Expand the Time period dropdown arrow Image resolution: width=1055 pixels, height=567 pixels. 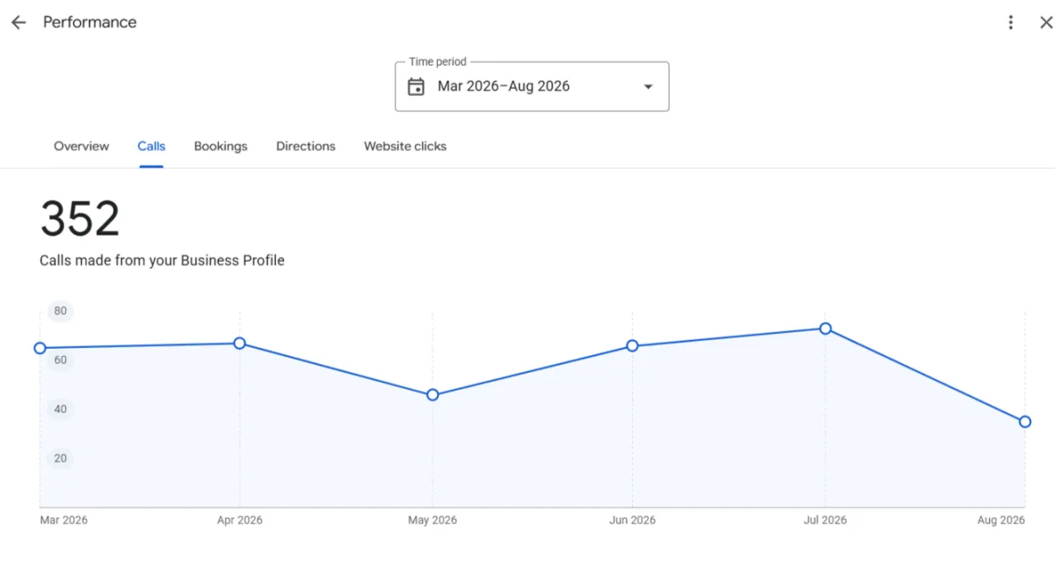click(648, 86)
